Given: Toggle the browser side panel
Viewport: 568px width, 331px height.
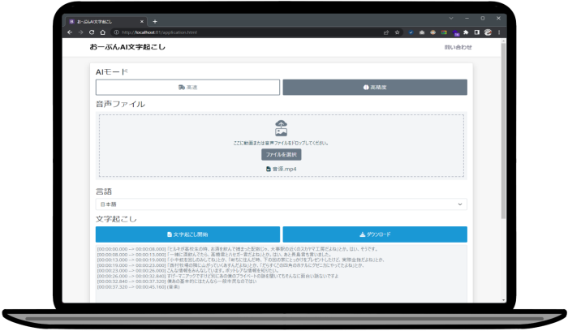Looking at the screenshot, I should (x=477, y=32).
